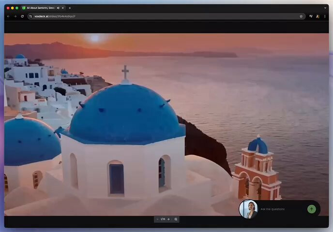Go to the previous slide arrow
Image resolution: width=333 pixels, height=232 pixels.
(158, 219)
